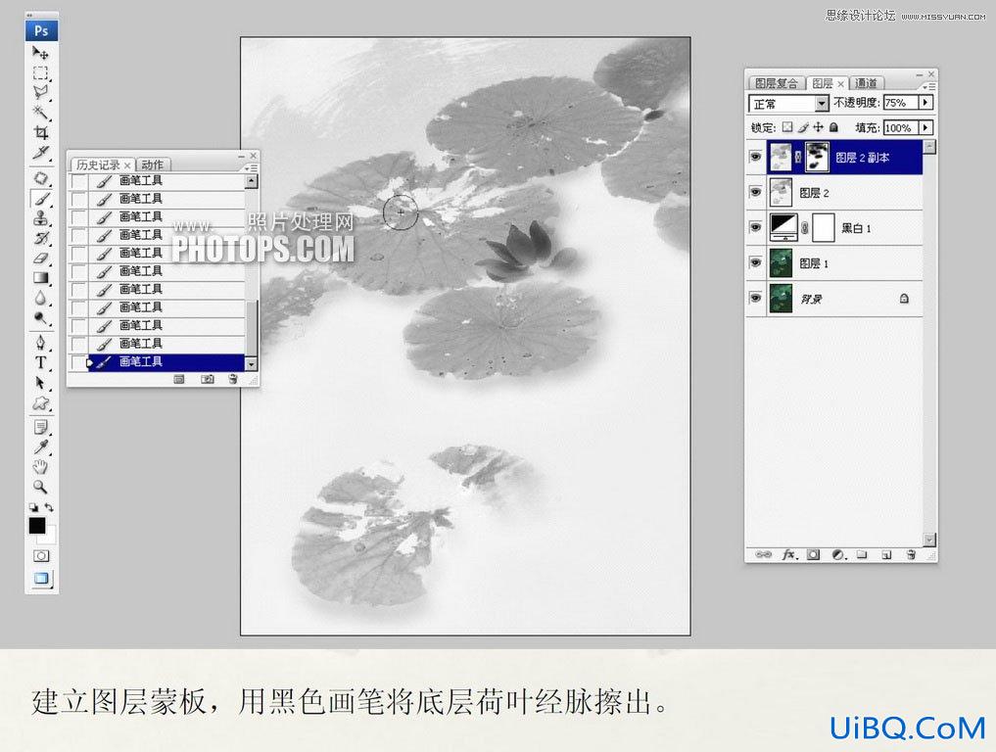Screen dimensions: 996x752
Task: Hide the 黑白 1 adjustment layer
Action: [755, 227]
